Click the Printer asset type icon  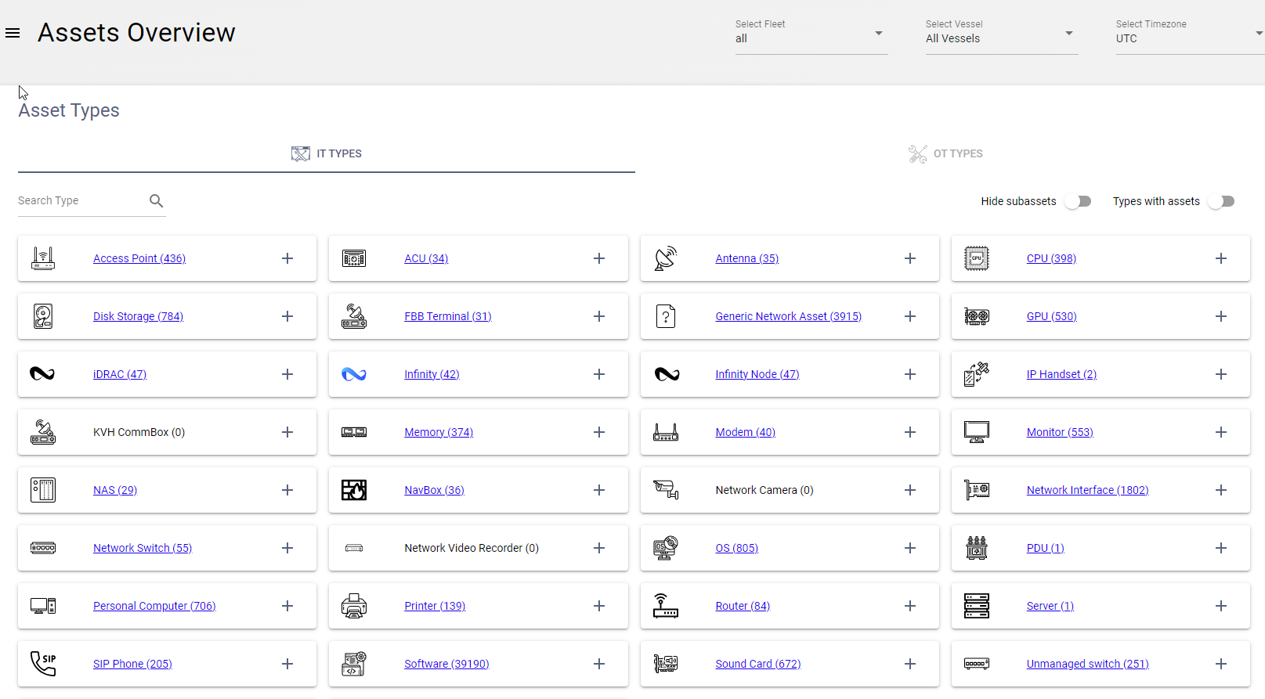(354, 606)
